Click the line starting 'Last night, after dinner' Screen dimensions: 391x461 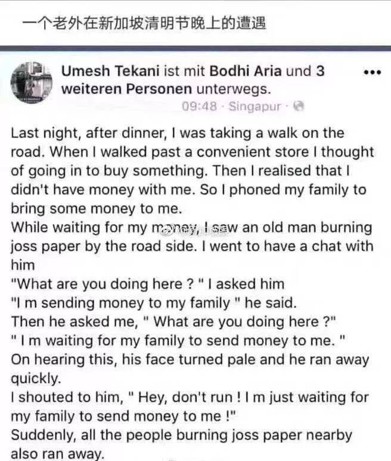point(178,133)
